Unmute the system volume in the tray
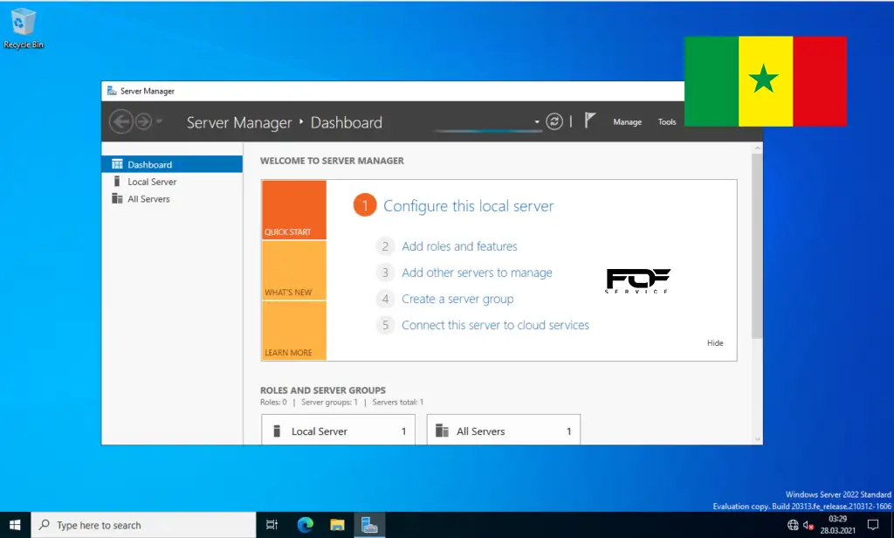This screenshot has height=538, width=894. pyautogui.click(x=808, y=525)
